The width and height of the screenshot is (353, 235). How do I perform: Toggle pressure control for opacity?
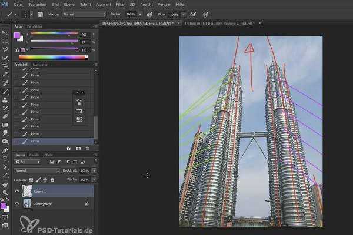pyautogui.click(x=149, y=14)
